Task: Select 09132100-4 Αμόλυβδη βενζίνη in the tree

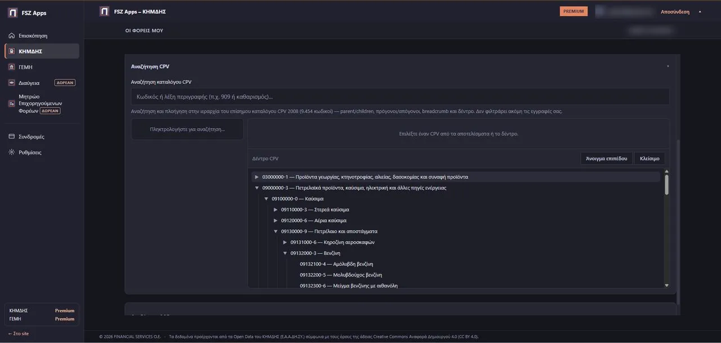Action: [x=336, y=264]
